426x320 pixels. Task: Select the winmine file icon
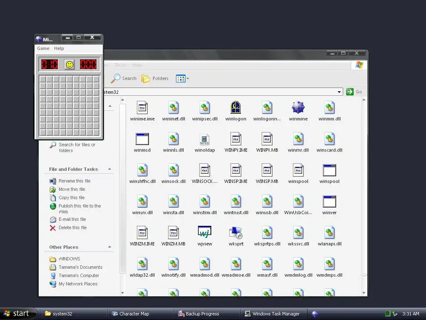[298, 107]
